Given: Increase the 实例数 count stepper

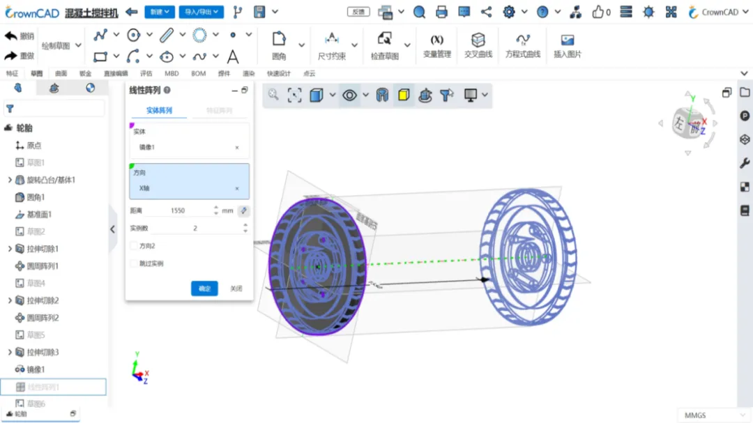Looking at the screenshot, I should coord(245,224).
